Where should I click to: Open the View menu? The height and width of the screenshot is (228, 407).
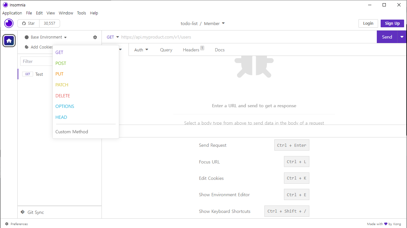pos(51,13)
